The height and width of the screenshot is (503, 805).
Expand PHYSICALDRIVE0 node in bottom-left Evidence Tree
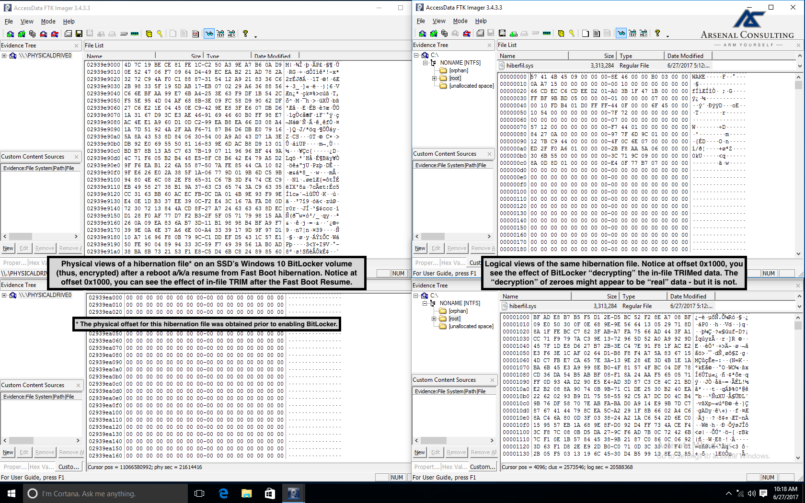[4, 295]
